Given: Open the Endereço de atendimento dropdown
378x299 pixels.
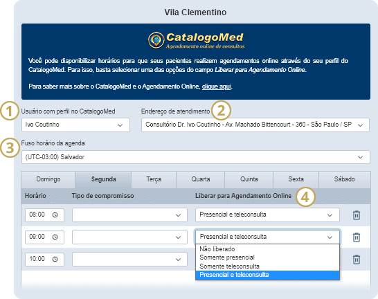Looking at the screenshot, I should [x=255, y=125].
